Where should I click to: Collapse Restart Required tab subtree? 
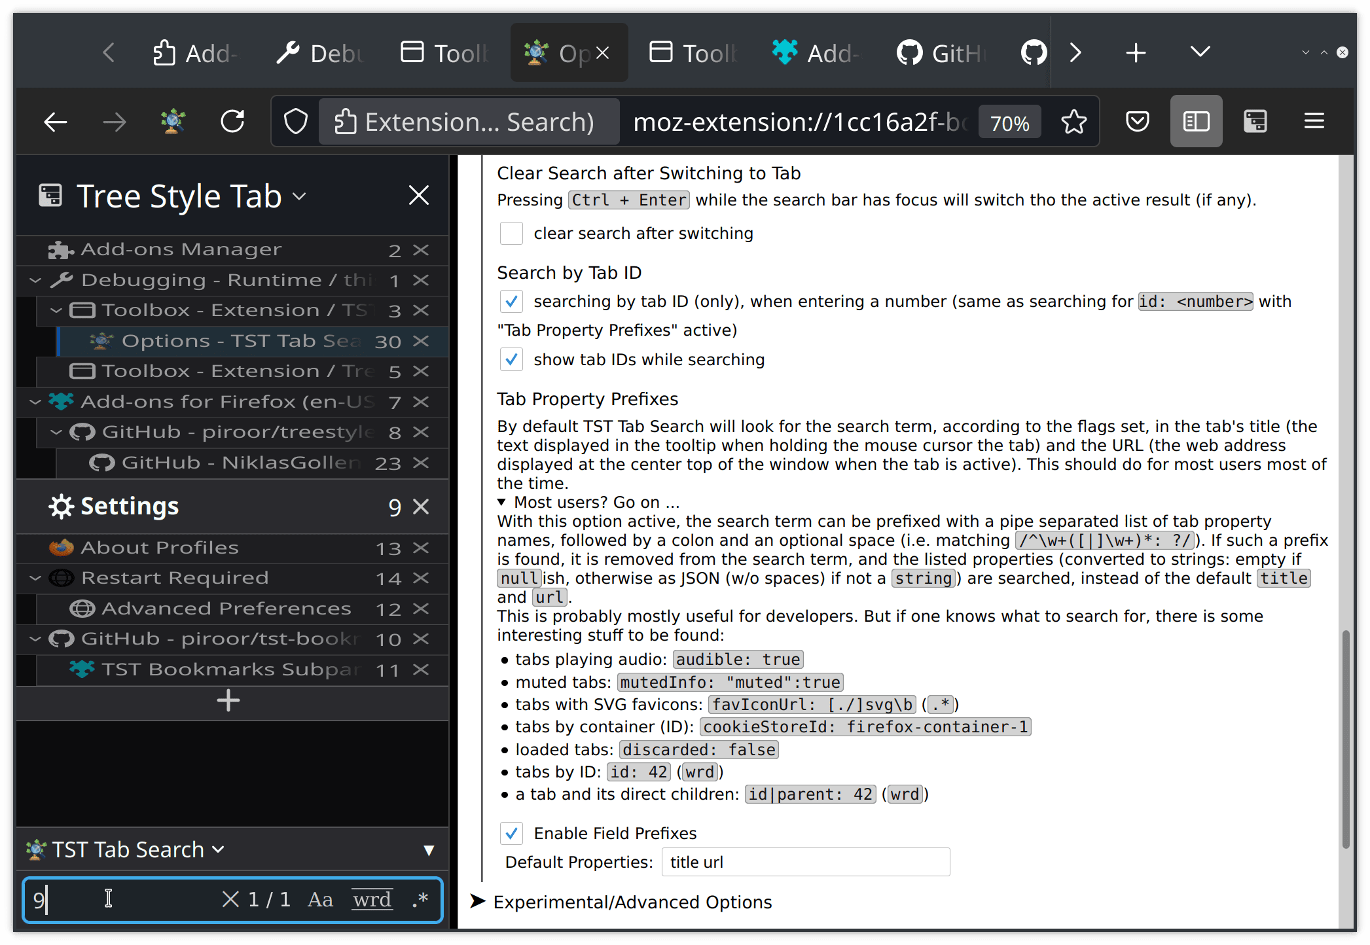point(35,579)
